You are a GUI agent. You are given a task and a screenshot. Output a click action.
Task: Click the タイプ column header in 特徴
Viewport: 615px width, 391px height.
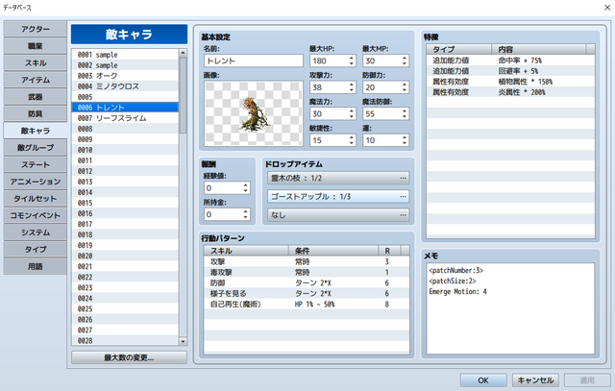(x=459, y=49)
